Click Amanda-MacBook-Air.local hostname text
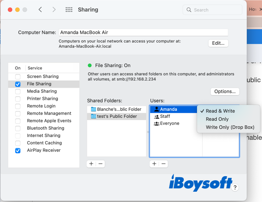The height and width of the screenshot is (202, 262). coord(85,46)
